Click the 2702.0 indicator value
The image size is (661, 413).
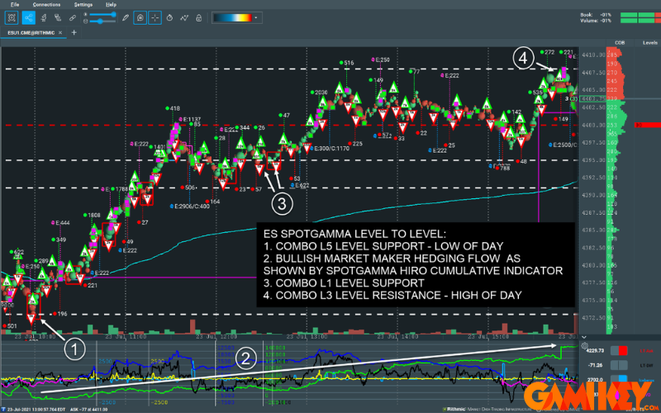point(597,379)
